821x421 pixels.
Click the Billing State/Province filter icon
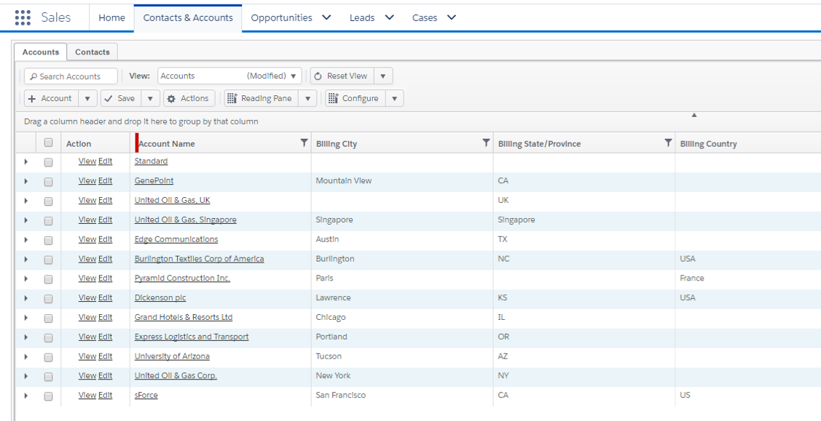click(668, 143)
